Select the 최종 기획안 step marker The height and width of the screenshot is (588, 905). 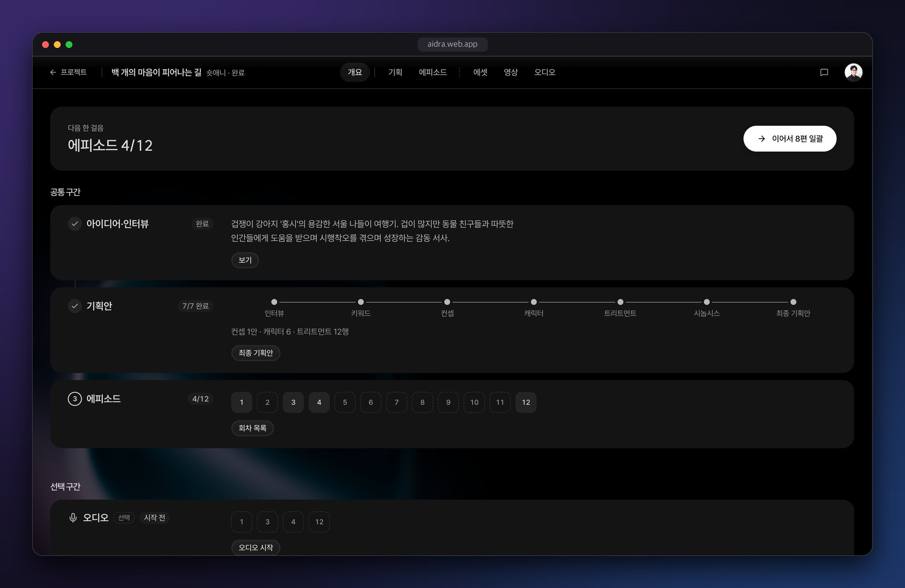pos(793,302)
